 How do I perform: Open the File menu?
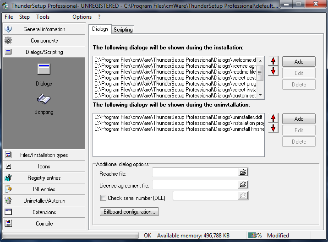9,17
